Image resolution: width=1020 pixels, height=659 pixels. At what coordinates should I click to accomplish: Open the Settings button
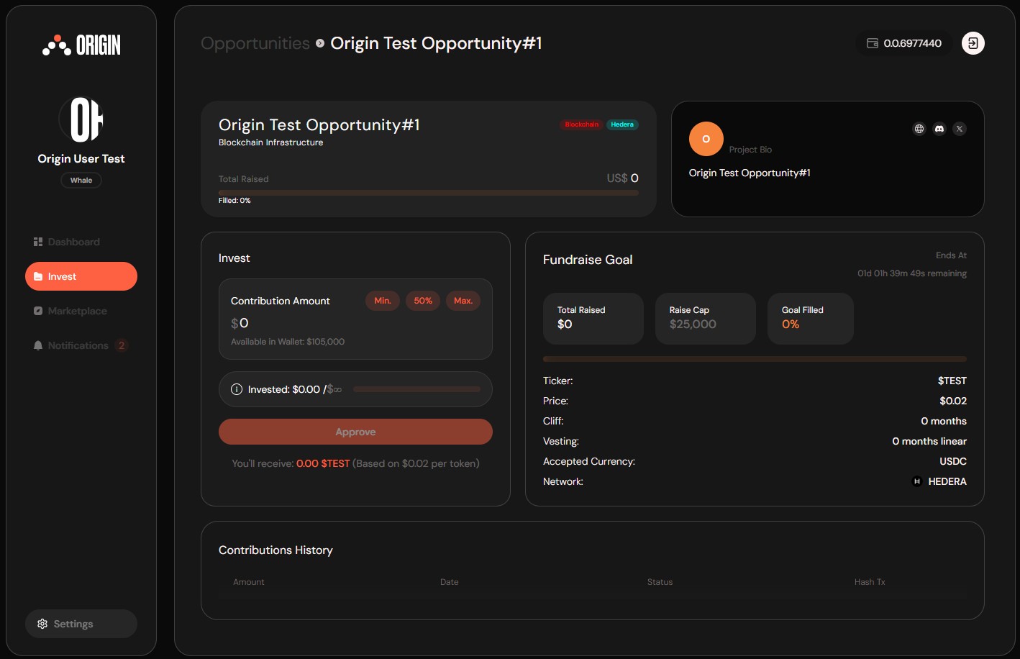(x=81, y=624)
